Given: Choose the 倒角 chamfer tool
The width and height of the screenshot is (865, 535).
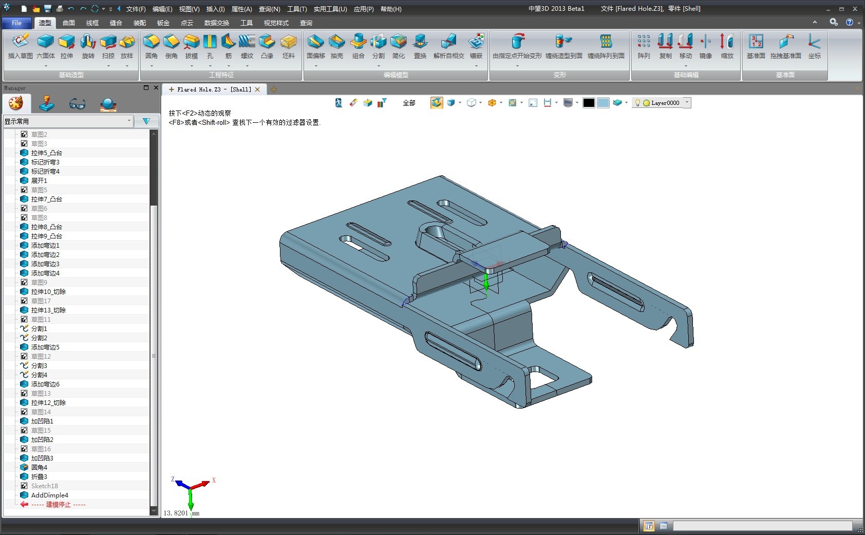Looking at the screenshot, I should (171, 45).
